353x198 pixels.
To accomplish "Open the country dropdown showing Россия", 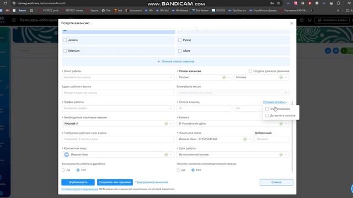I will tap(204, 77).
